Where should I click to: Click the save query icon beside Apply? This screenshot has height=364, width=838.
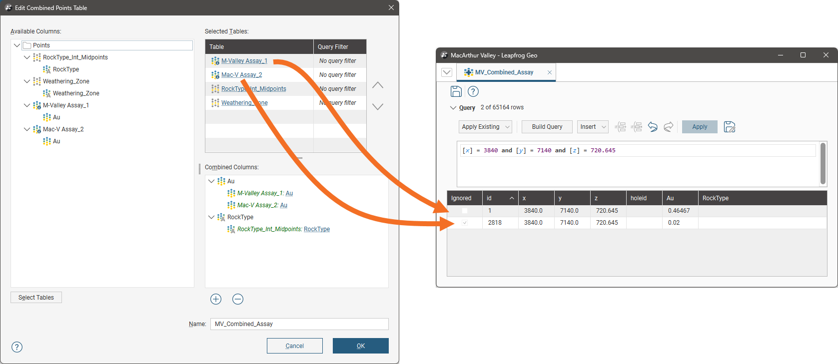tap(730, 127)
